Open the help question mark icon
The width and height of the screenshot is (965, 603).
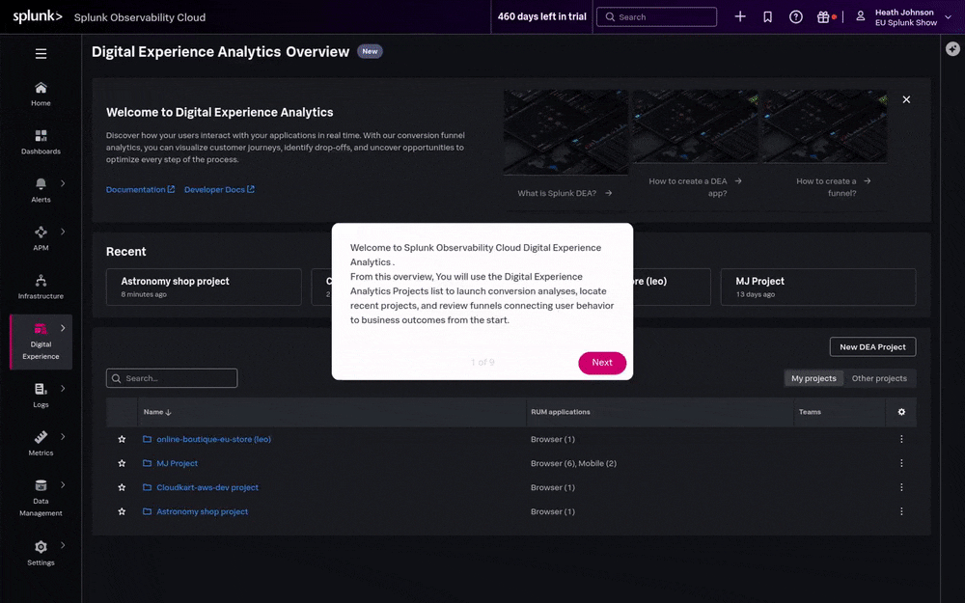click(796, 17)
